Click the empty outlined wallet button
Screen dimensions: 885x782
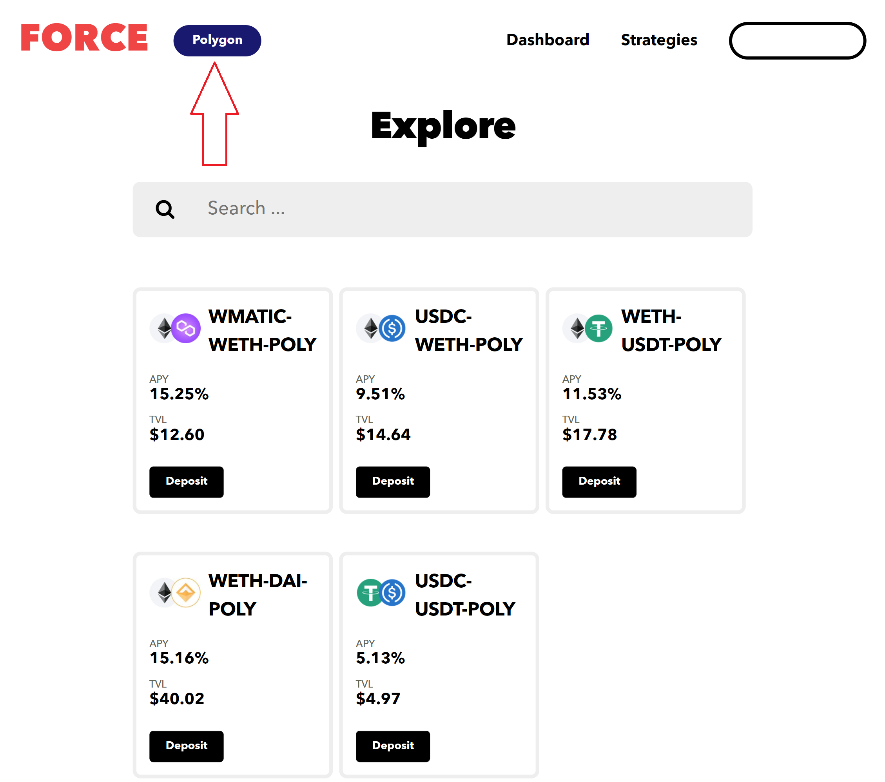(x=798, y=41)
